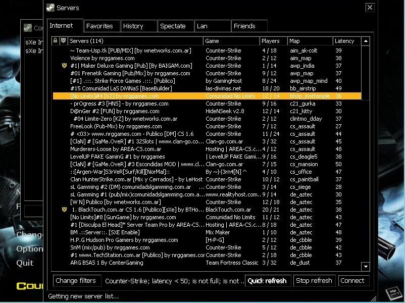405x303 pixels.
Task: Switch to the Spectate tab
Action: 176,26
